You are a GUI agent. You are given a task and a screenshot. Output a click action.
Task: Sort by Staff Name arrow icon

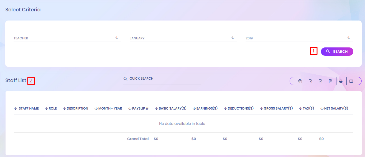[x=16, y=108]
